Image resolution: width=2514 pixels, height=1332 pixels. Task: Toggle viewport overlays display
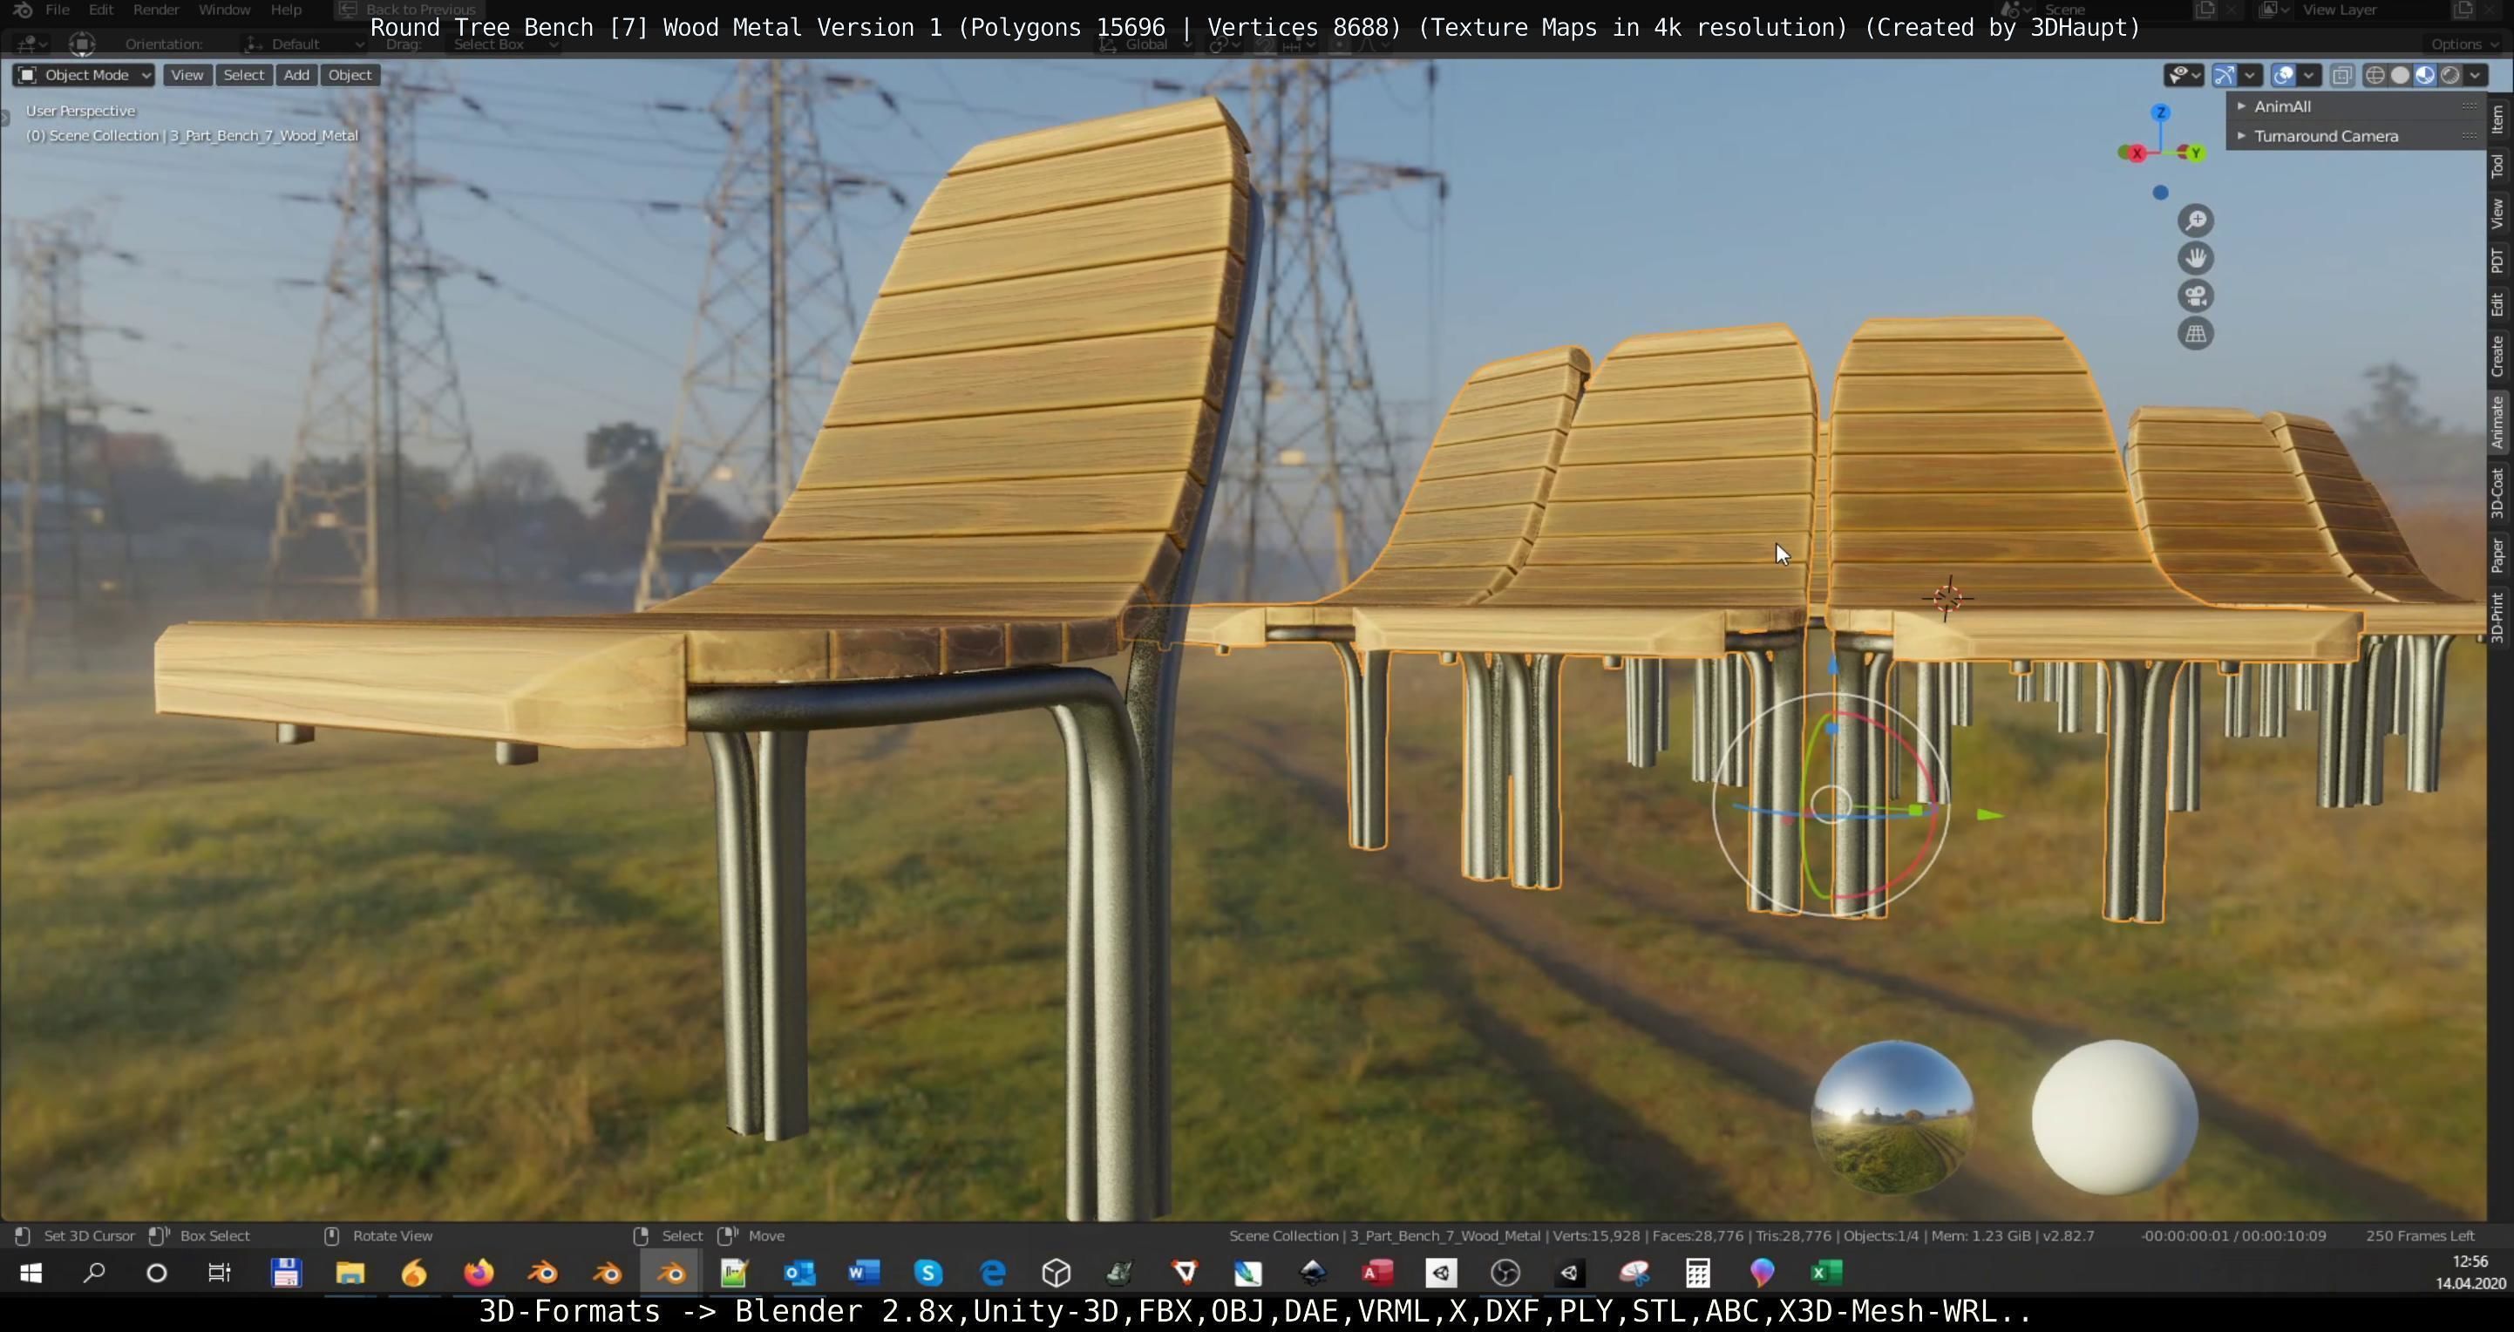[x=2284, y=75]
